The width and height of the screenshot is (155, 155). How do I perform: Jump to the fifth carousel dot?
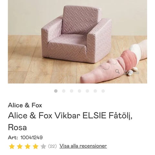pos(87,91)
